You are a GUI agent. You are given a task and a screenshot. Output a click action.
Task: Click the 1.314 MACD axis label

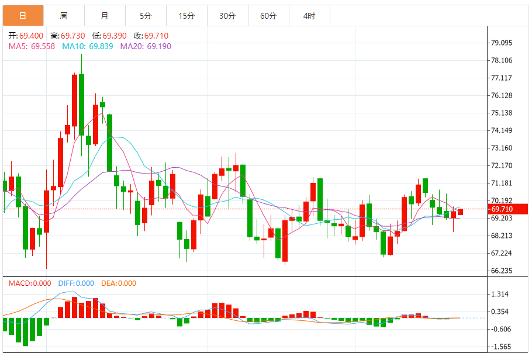[500, 294]
